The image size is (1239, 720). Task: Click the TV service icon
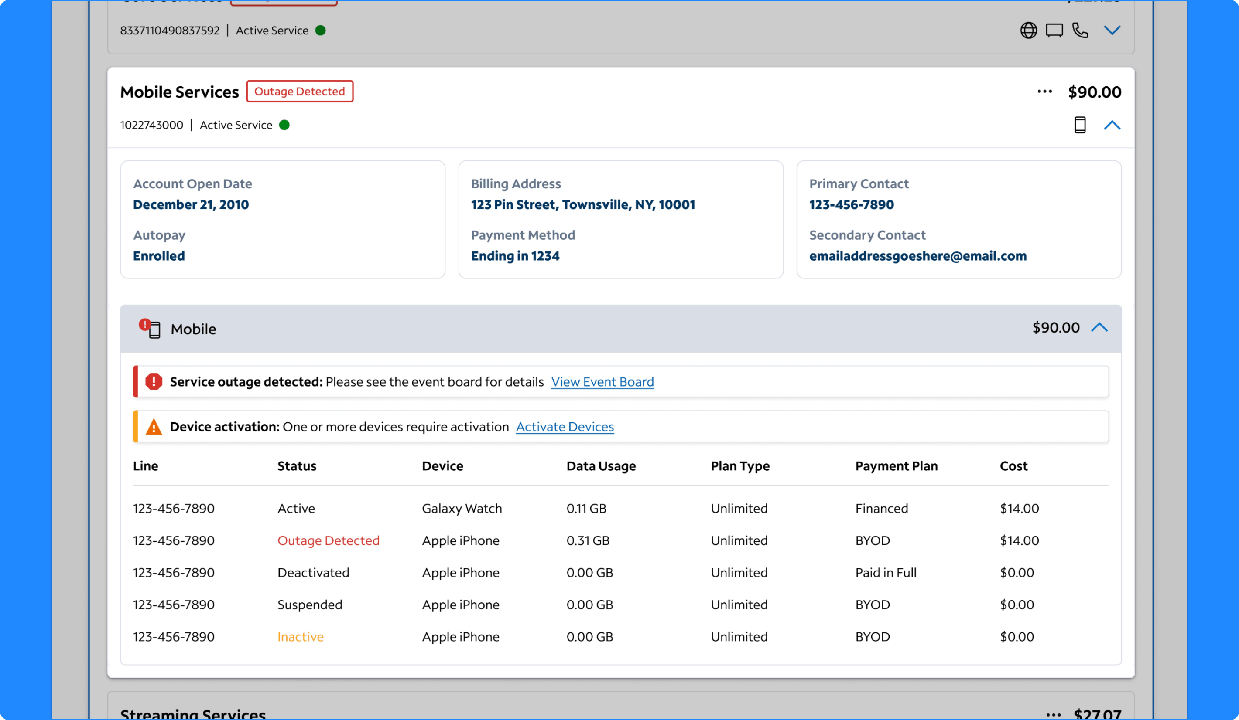pyautogui.click(x=1054, y=31)
